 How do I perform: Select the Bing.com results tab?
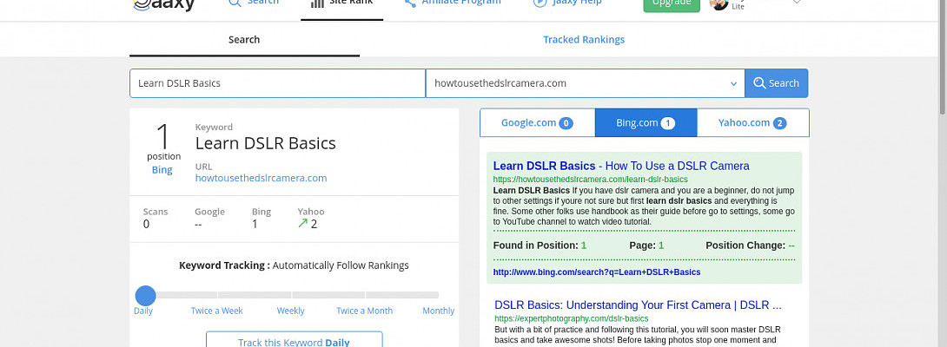click(646, 123)
